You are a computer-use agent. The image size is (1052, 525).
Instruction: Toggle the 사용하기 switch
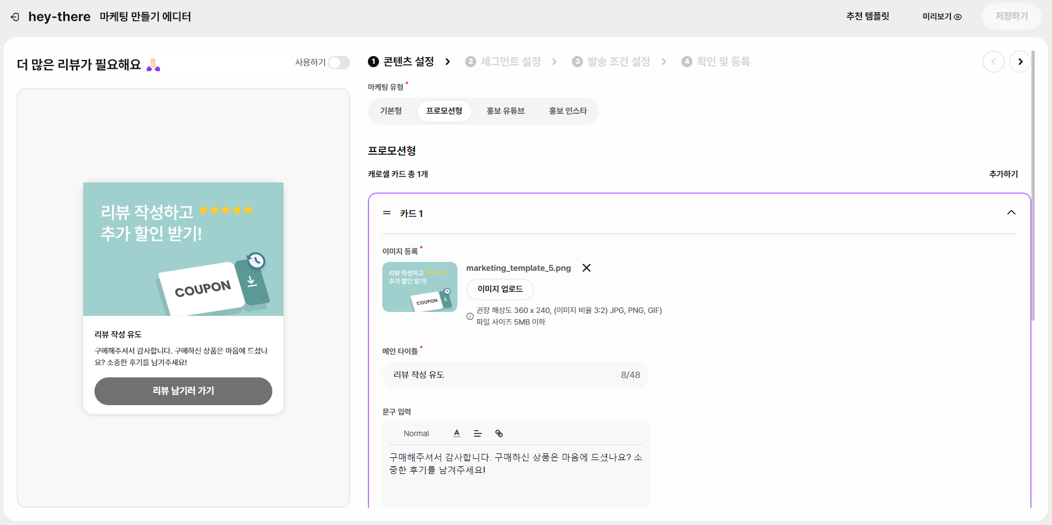click(x=339, y=63)
